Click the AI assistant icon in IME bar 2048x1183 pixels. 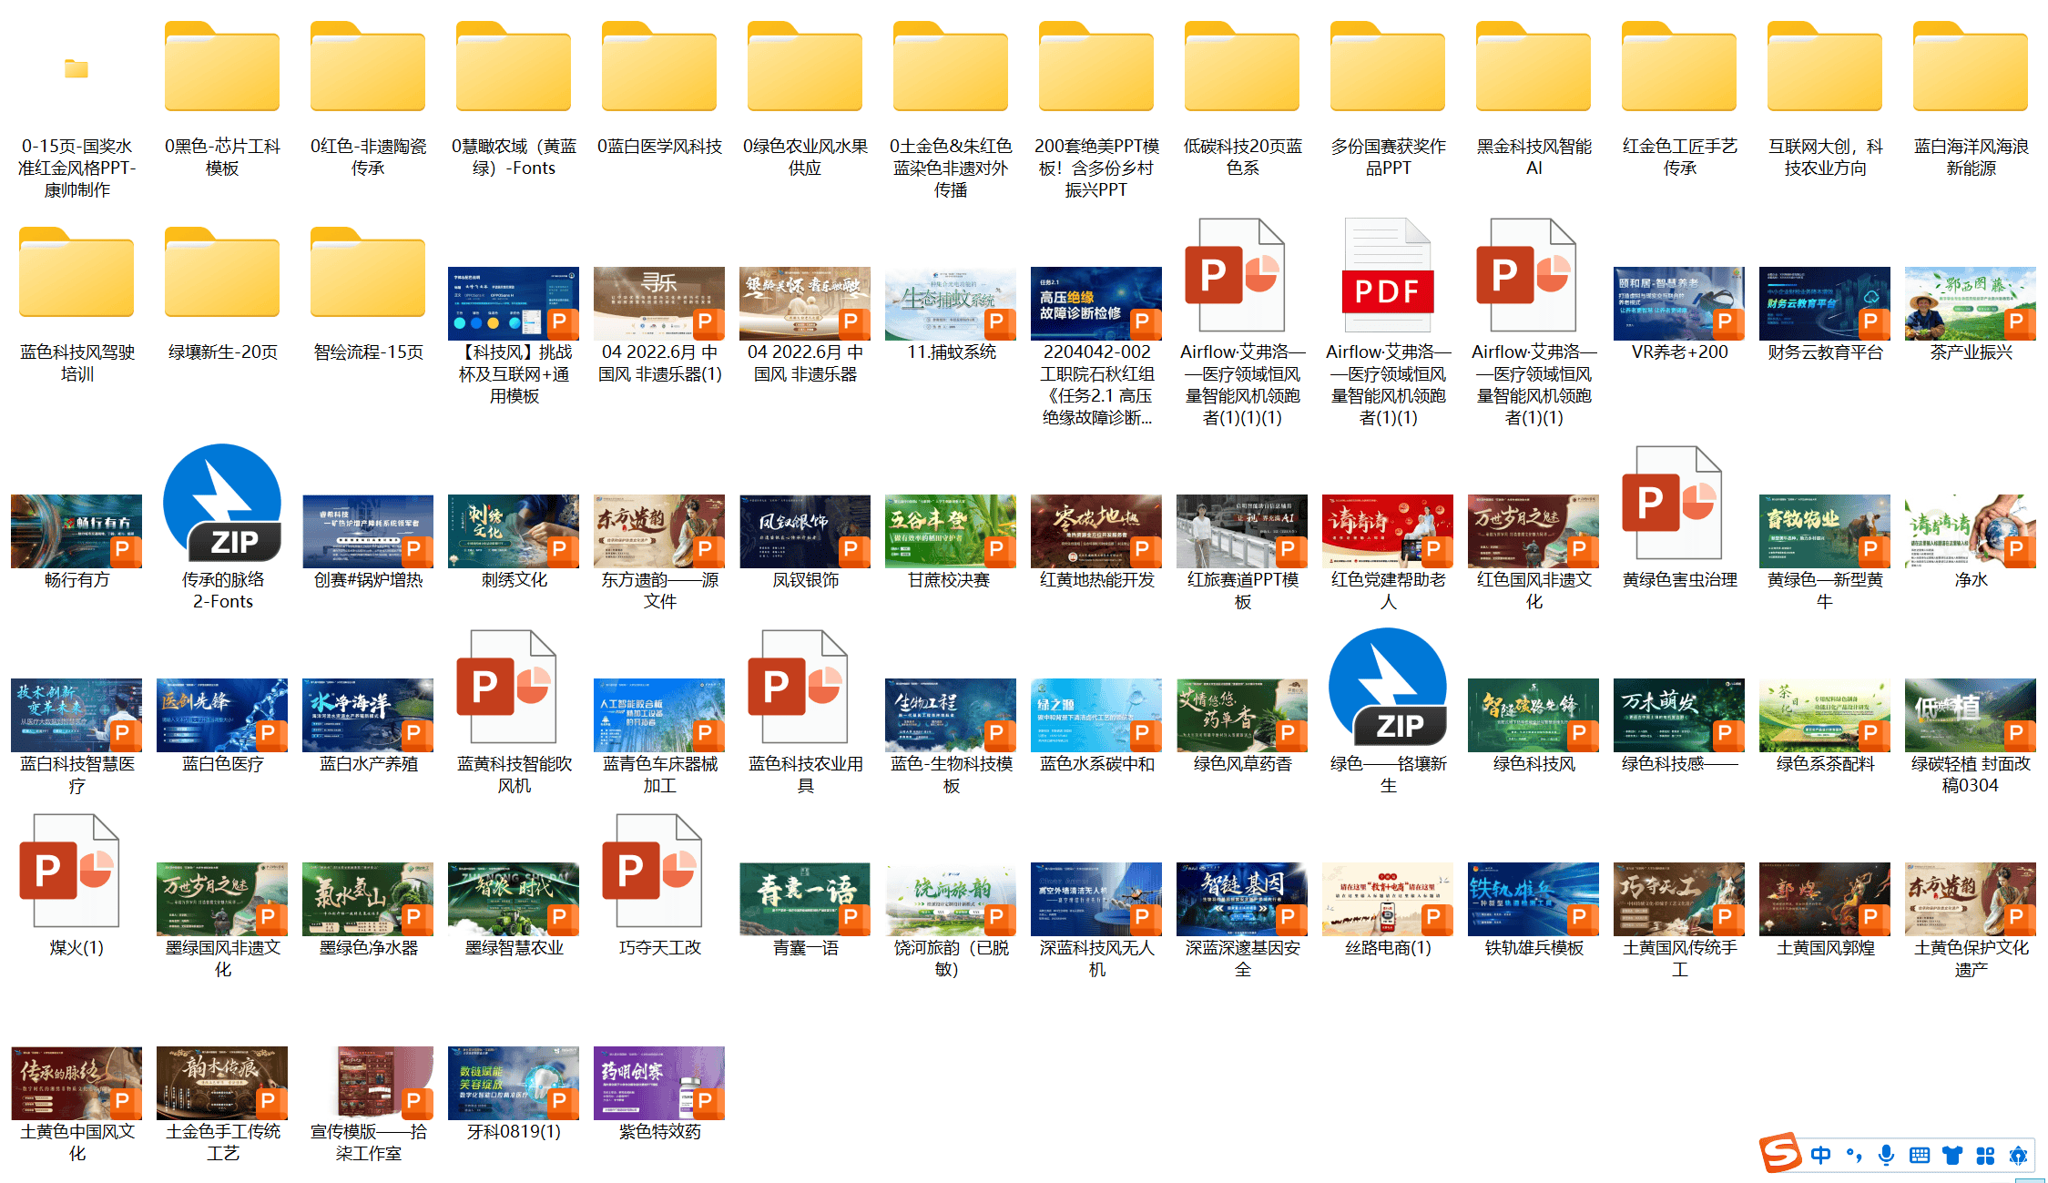2018,1156
